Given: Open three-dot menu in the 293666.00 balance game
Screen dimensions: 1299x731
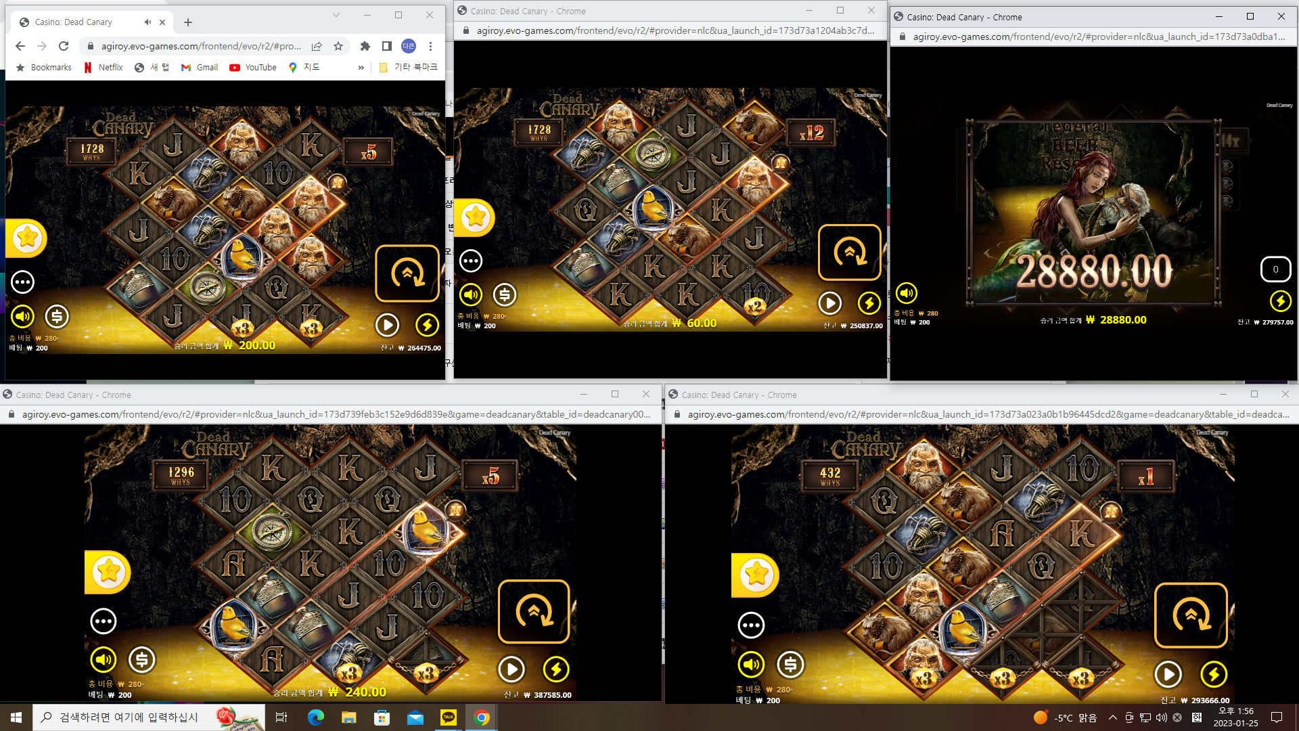Looking at the screenshot, I should coord(751,625).
